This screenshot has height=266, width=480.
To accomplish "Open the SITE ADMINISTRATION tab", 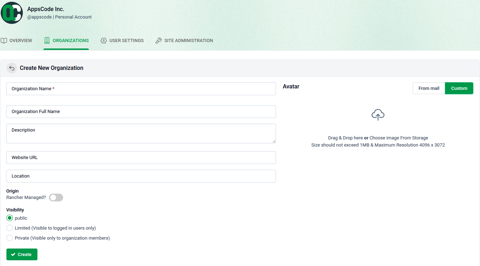I will pyautogui.click(x=184, y=40).
